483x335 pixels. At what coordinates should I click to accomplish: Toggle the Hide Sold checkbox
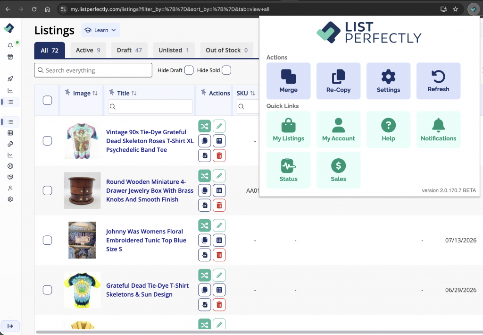pos(226,70)
